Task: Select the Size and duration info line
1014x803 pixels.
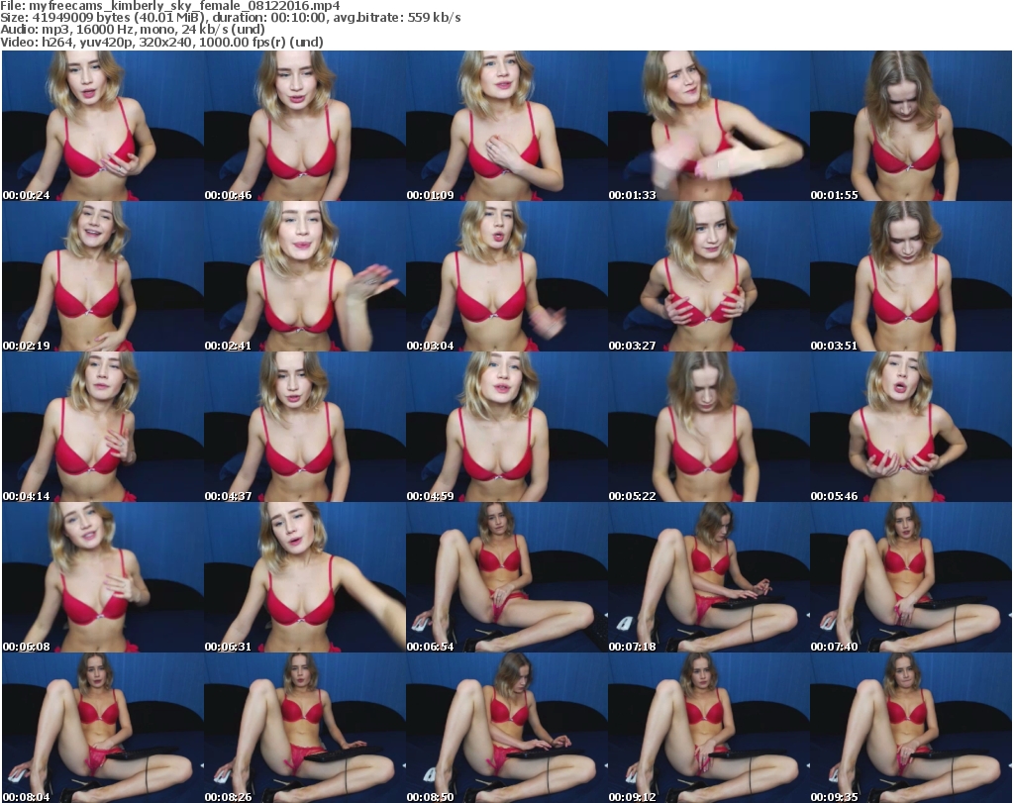Action: (230, 18)
